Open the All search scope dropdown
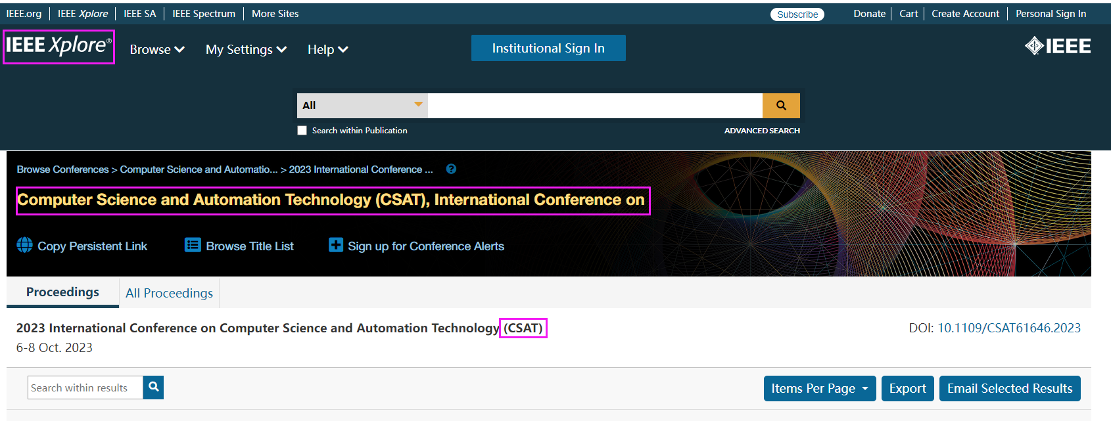Viewport: 1111px width, 421px height. pyautogui.click(x=362, y=106)
